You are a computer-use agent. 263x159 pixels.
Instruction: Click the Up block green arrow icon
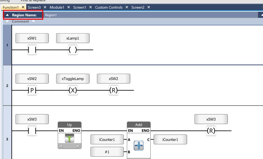coord(69,138)
